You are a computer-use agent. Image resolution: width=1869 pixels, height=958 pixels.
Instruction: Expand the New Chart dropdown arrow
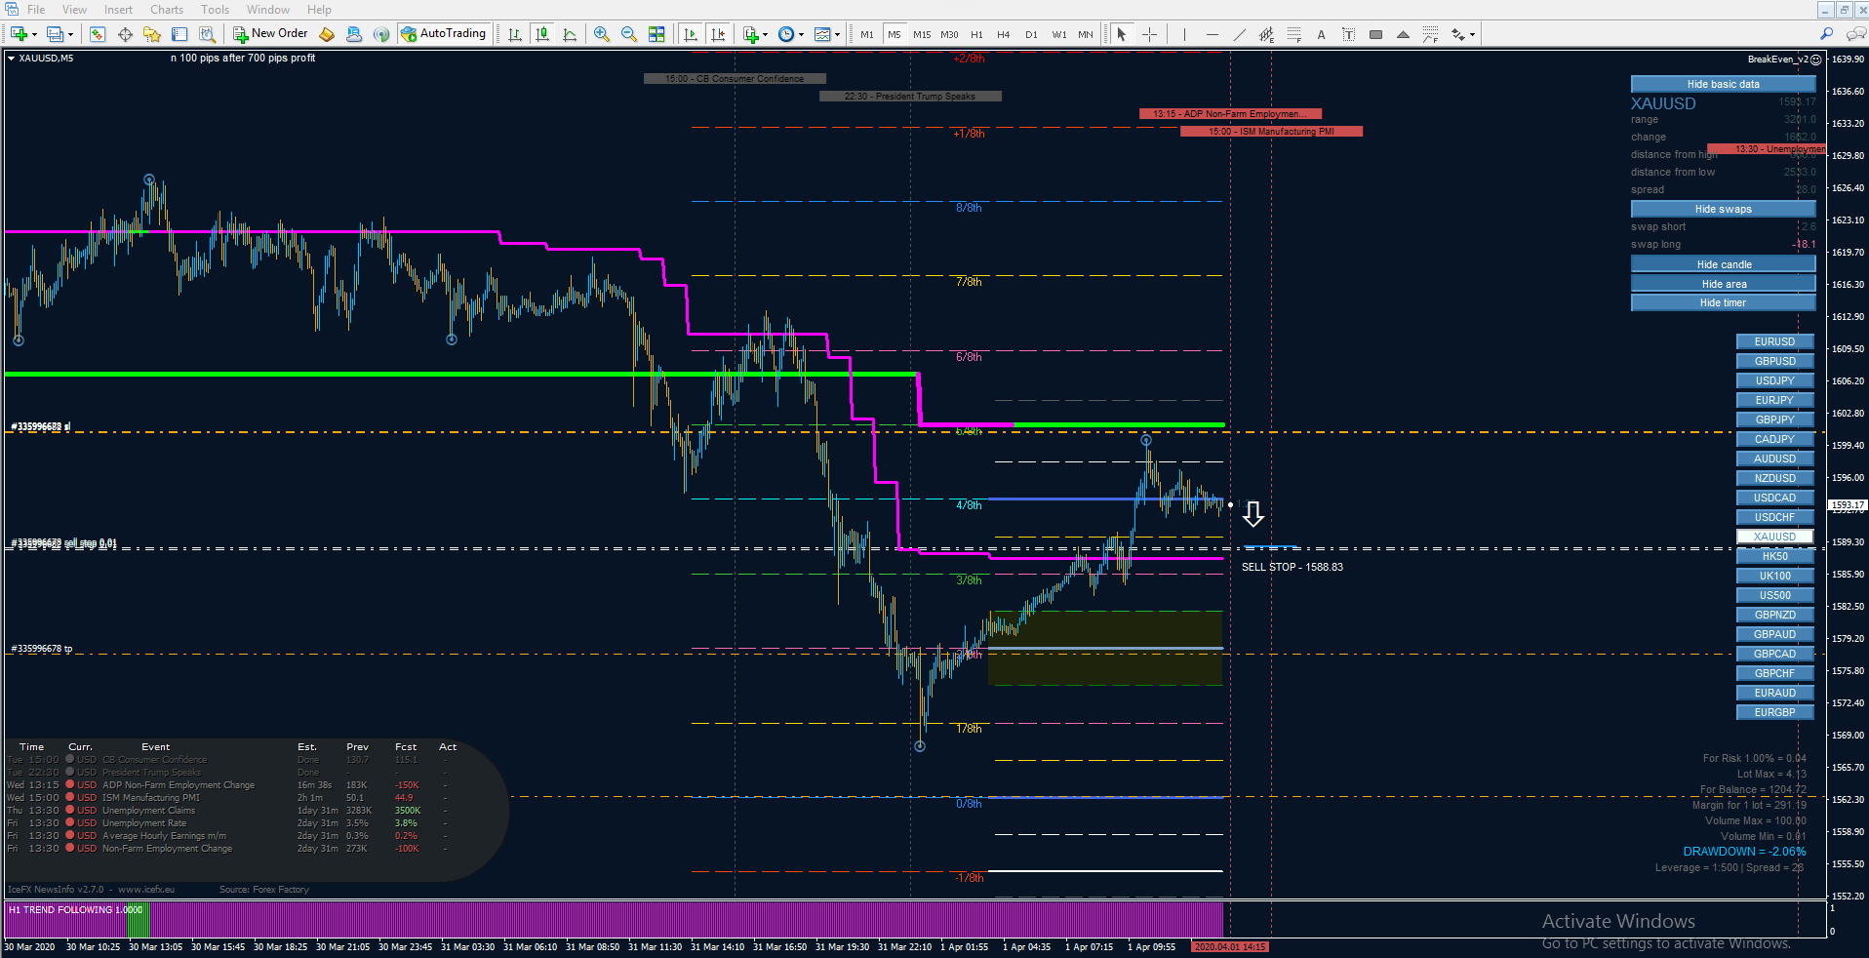[34, 35]
